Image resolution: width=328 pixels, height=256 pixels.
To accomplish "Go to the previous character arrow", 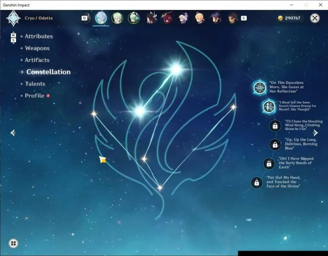I will pyautogui.click(x=13, y=133).
